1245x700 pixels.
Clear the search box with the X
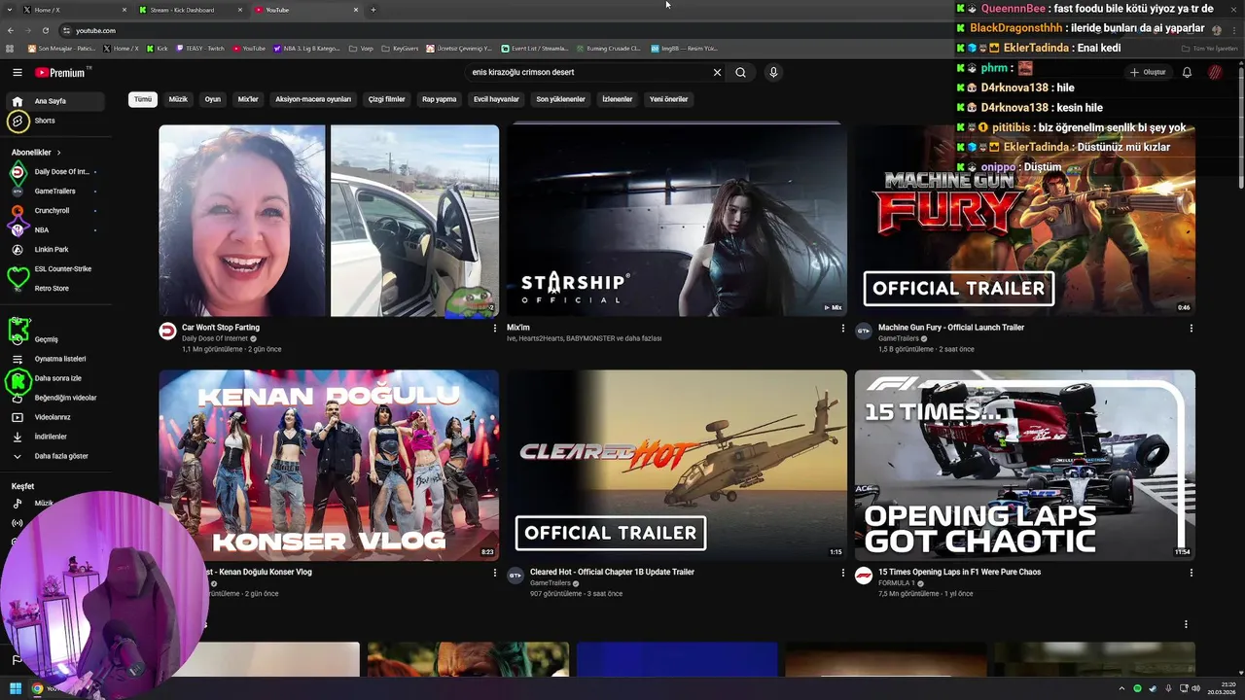point(717,72)
